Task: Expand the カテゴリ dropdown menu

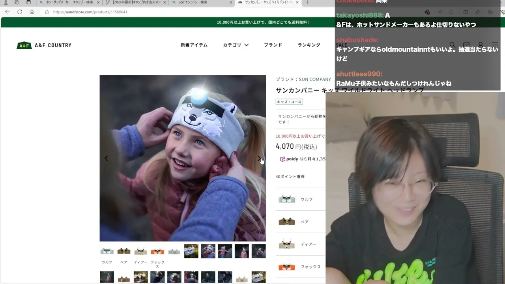Action: (236, 45)
